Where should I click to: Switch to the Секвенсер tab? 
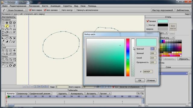click(22, 94)
